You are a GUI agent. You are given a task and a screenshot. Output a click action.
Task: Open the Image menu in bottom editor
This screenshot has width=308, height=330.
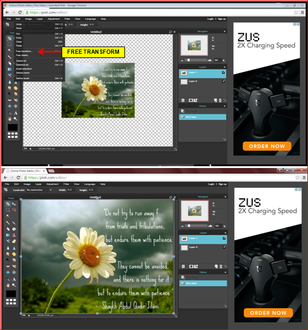coord(27,184)
